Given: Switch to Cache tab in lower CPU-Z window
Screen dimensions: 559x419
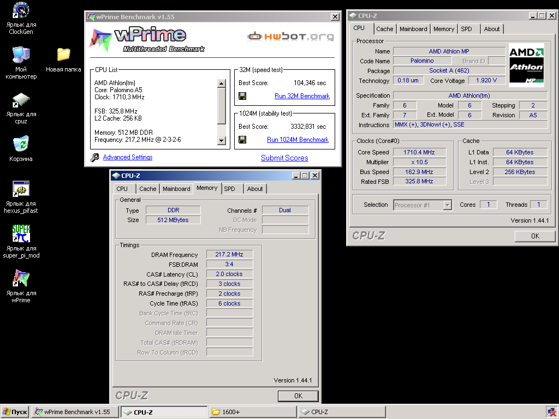Looking at the screenshot, I should pos(147,189).
